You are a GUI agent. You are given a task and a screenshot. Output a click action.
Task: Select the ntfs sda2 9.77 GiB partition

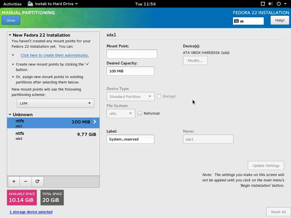pos(53,135)
